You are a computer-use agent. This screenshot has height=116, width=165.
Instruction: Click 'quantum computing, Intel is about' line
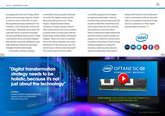(x=102, y=51)
